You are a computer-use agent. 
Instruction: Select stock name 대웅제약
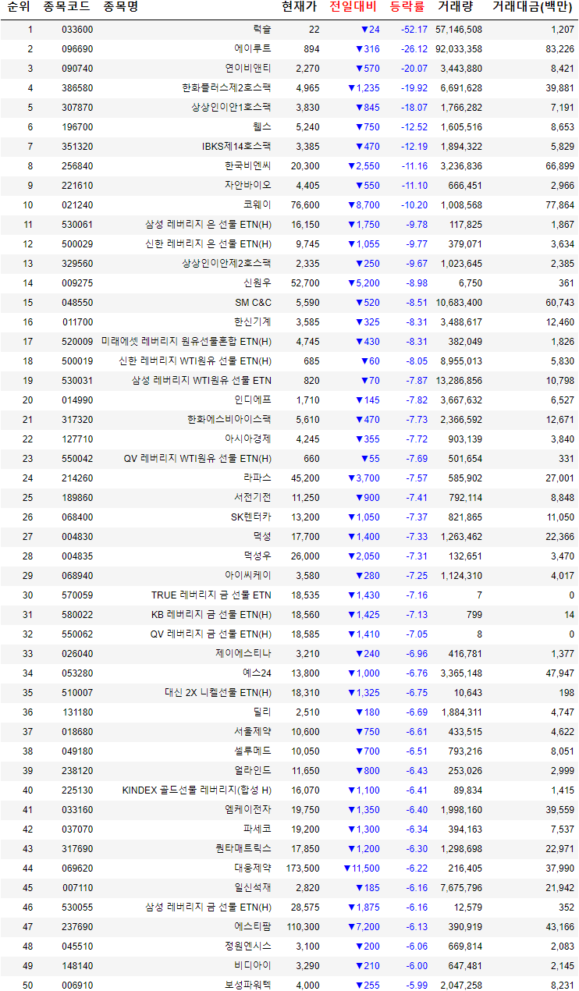pos(253,868)
